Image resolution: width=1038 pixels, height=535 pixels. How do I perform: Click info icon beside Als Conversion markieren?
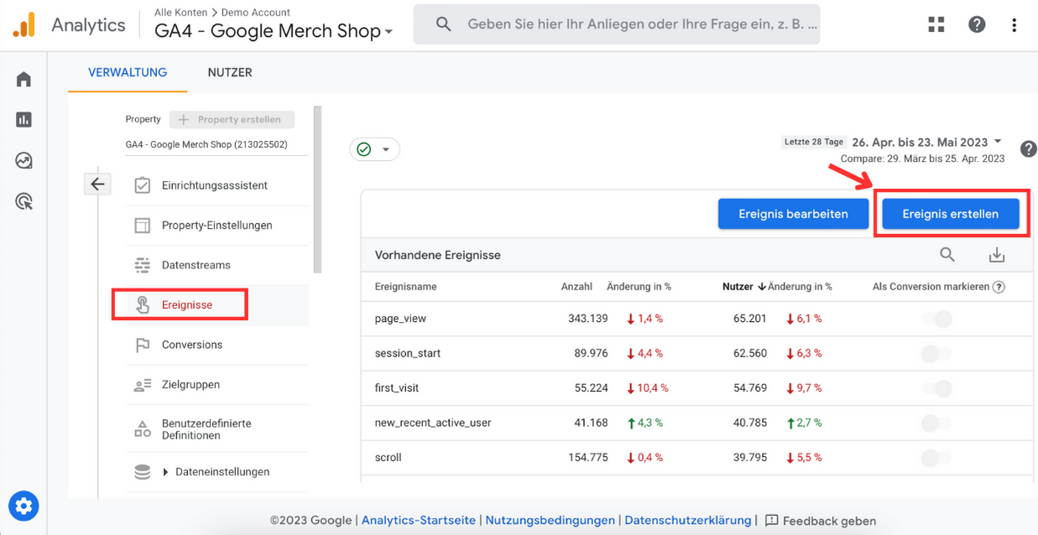tap(999, 287)
